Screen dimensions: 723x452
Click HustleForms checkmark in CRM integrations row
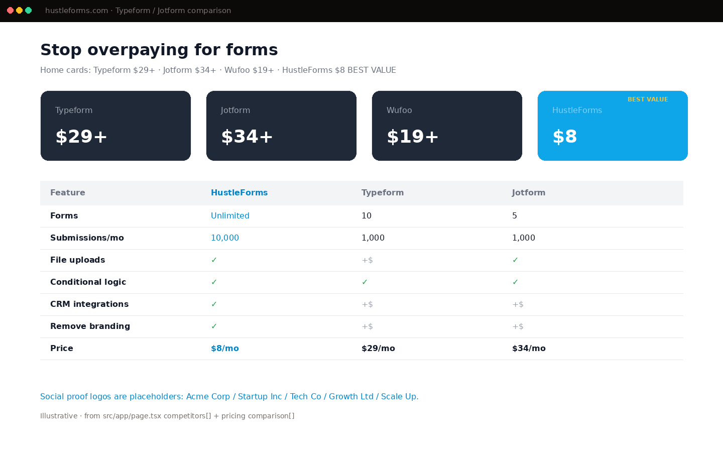click(214, 304)
